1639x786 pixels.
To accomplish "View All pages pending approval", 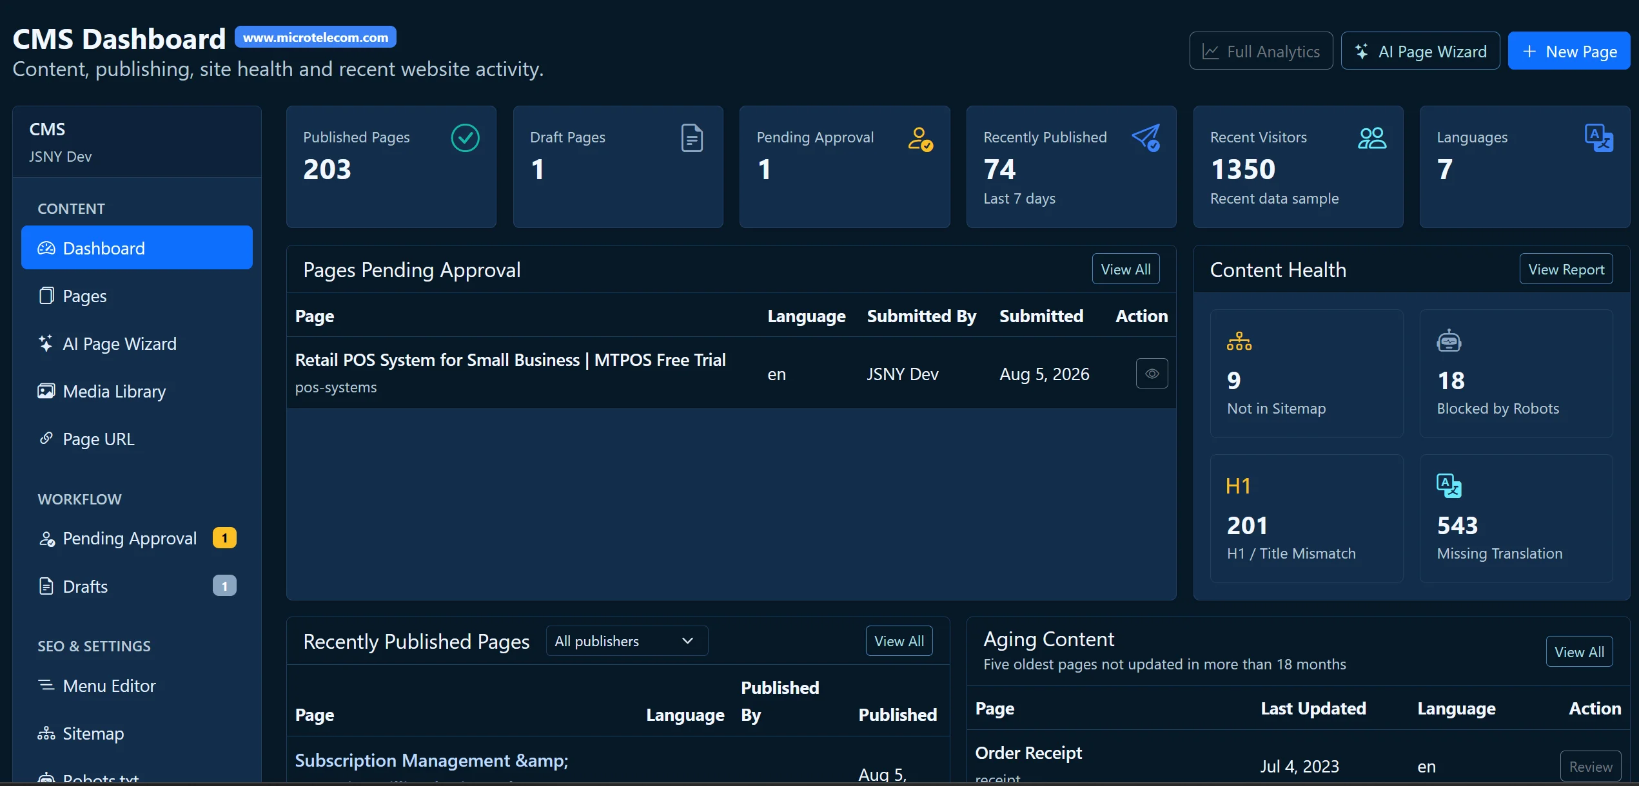I will [x=1126, y=269].
